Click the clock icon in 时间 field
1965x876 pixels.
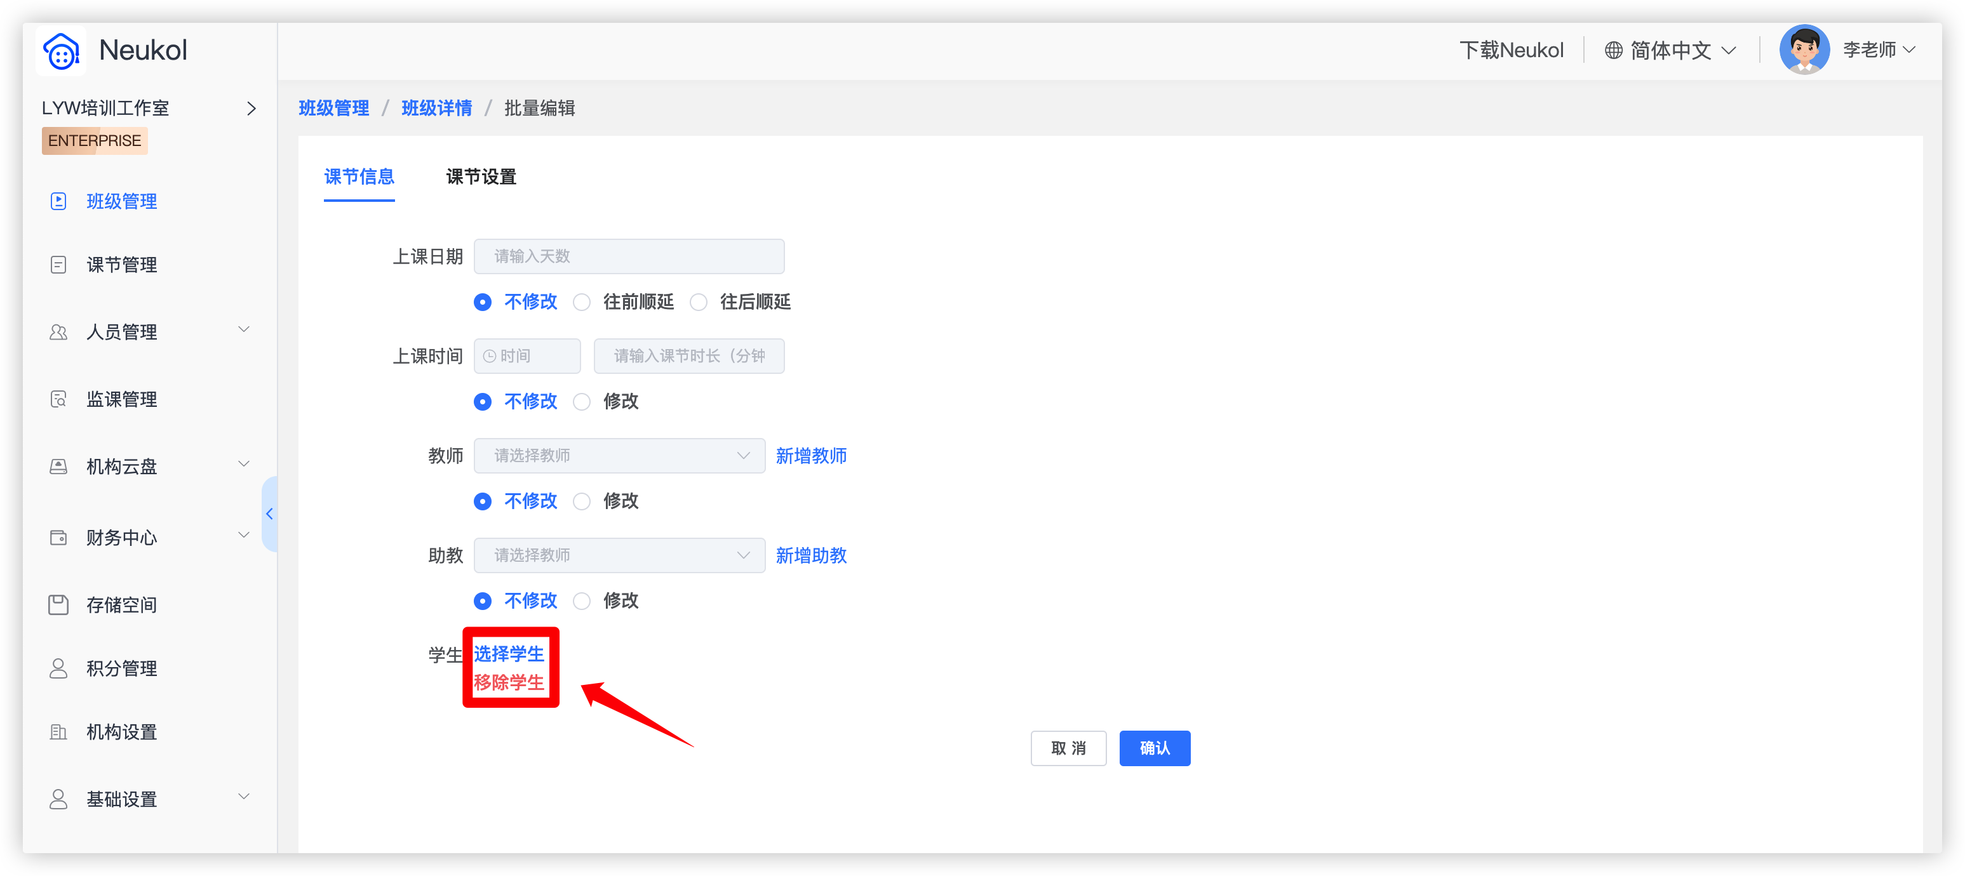coord(490,356)
